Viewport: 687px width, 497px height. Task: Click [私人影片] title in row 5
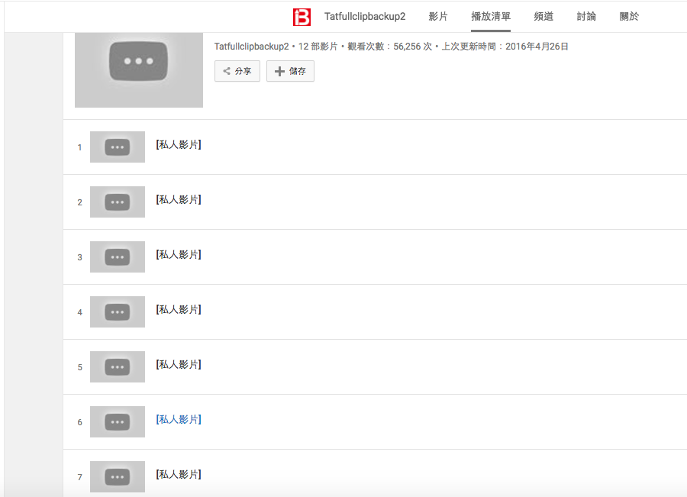pyautogui.click(x=179, y=365)
